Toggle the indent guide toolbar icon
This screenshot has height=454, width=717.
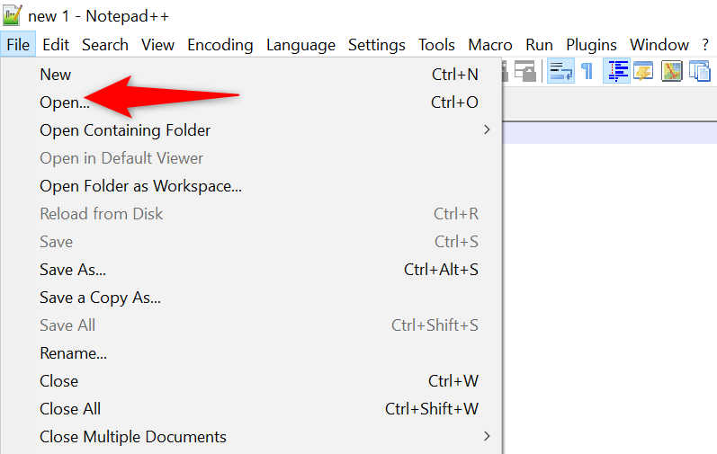tap(616, 71)
